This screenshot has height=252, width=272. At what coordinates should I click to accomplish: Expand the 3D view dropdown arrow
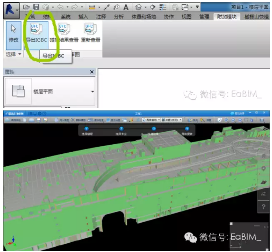[145, 7]
